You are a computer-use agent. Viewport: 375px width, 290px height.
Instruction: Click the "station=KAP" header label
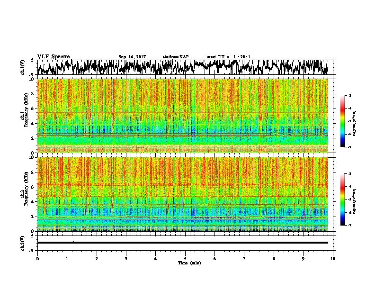pyautogui.click(x=176, y=57)
